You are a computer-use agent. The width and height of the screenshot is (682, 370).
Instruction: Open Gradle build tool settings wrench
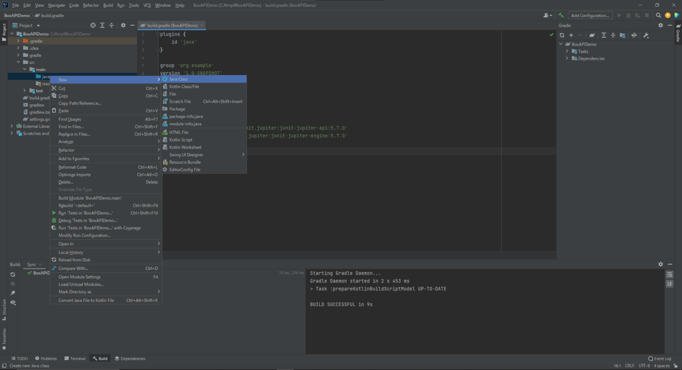point(646,35)
